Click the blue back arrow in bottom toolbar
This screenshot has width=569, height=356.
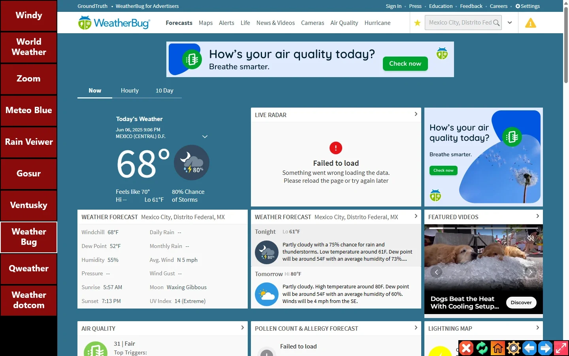point(529,348)
